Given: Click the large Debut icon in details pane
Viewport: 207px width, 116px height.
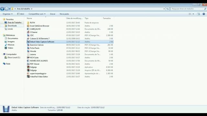Looking at the screenshot, I should tap(6, 109).
